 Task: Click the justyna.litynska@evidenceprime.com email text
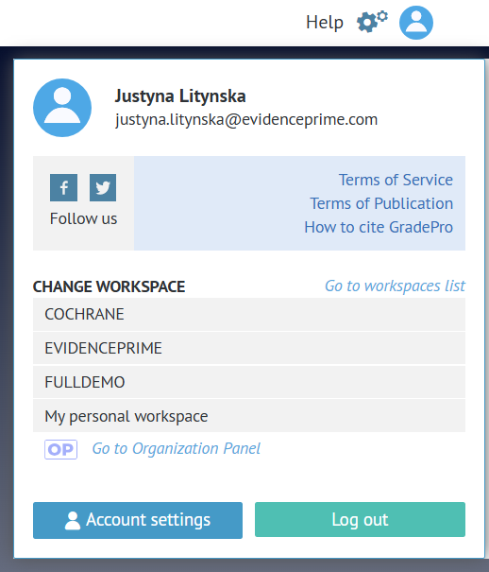click(246, 120)
